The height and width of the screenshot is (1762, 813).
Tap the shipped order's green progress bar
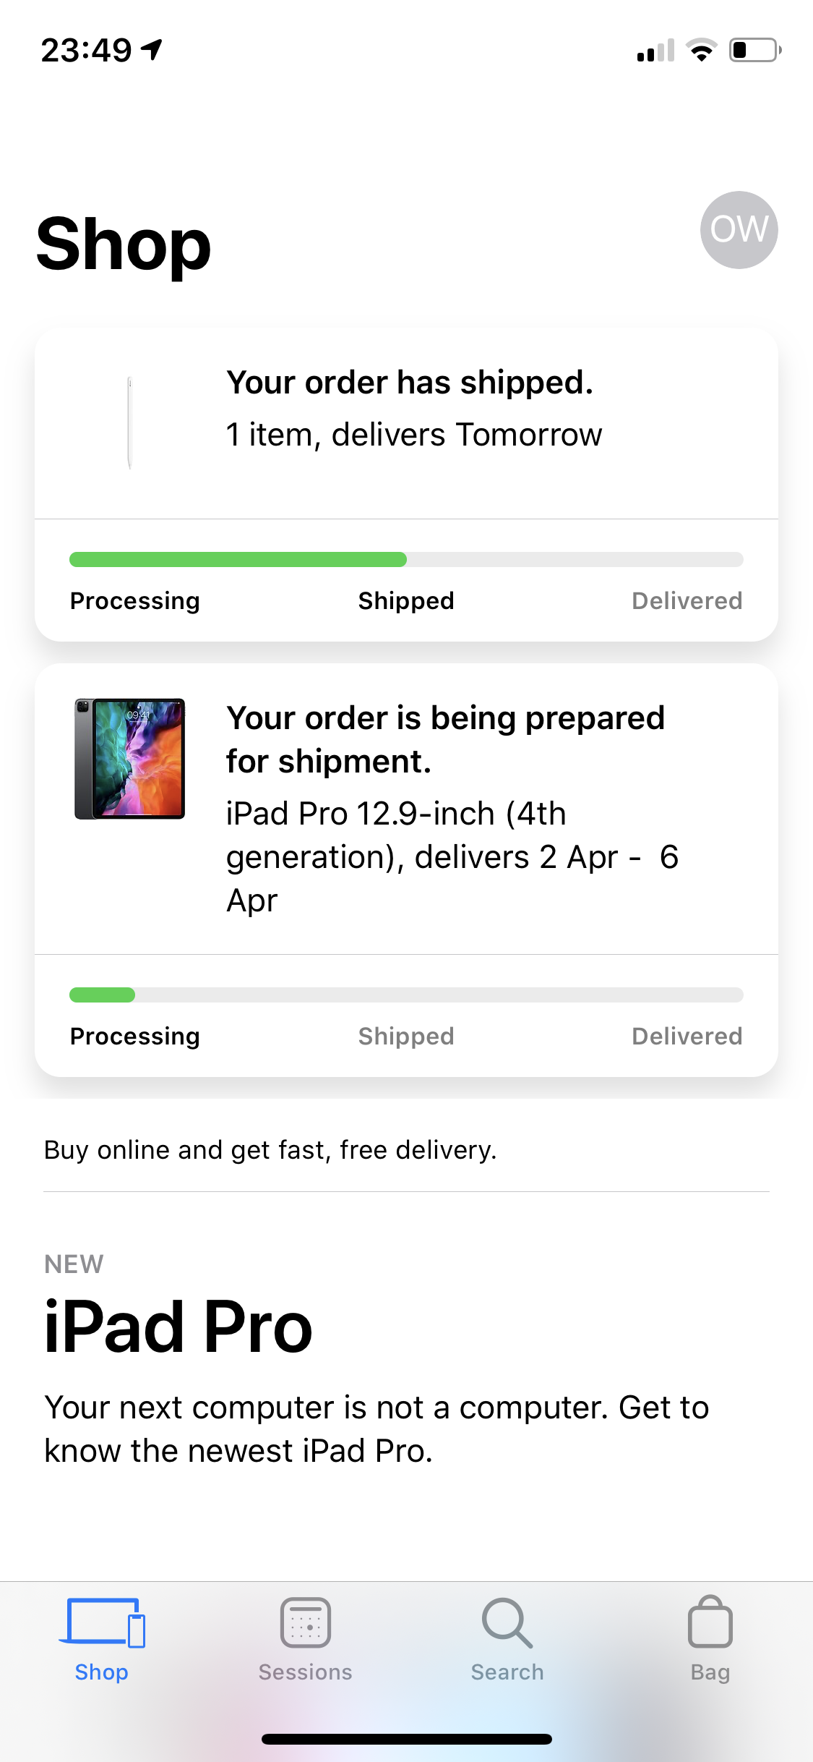(238, 559)
